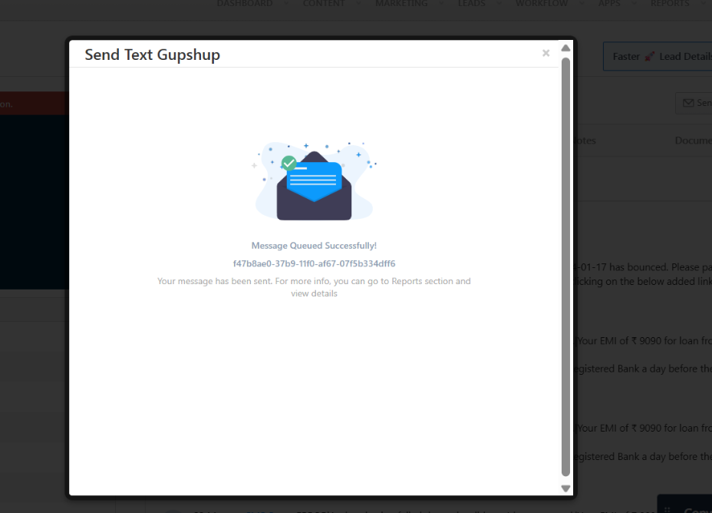Switch to the Documents tab behind dialog
Screen dimensions: 712x513
[693, 141]
